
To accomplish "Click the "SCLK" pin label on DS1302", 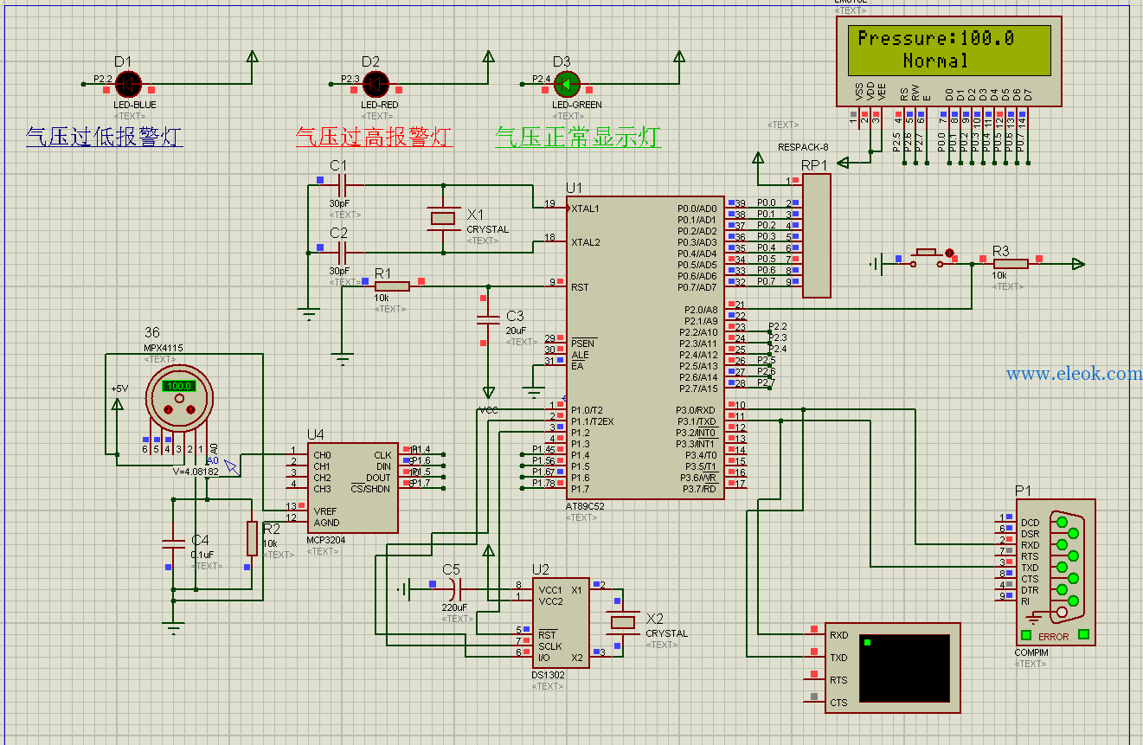I will point(550,645).
